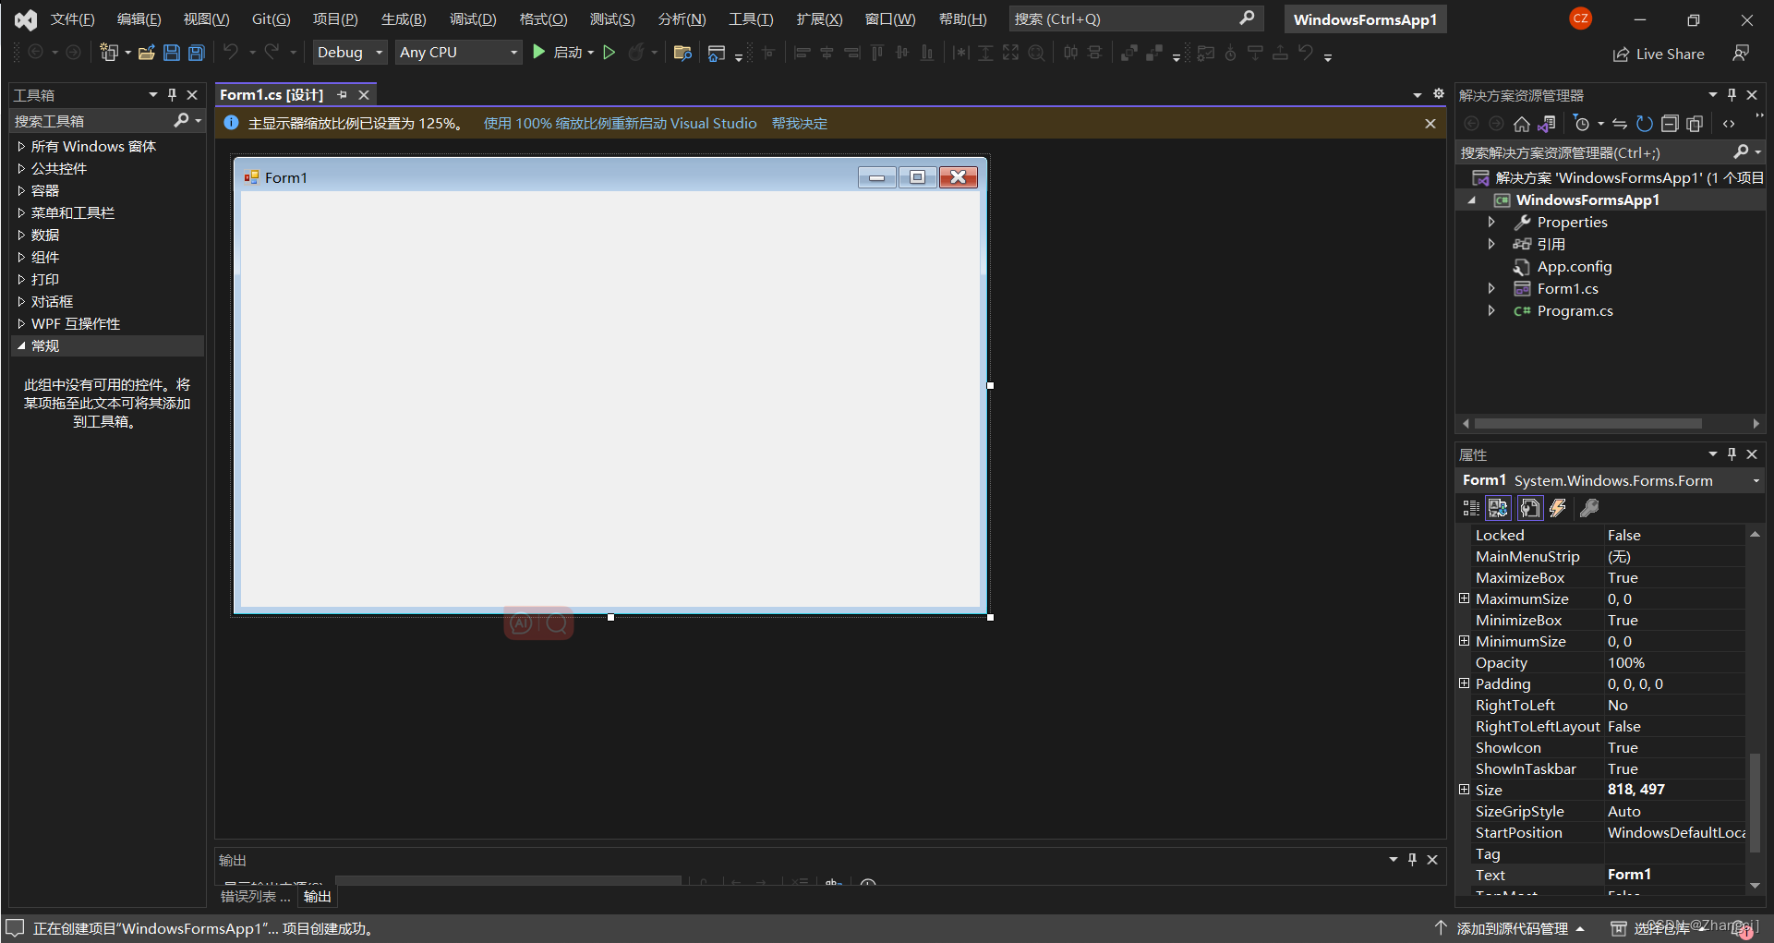Click the New Project toolbar icon
The height and width of the screenshot is (943, 1774).
tap(109, 53)
